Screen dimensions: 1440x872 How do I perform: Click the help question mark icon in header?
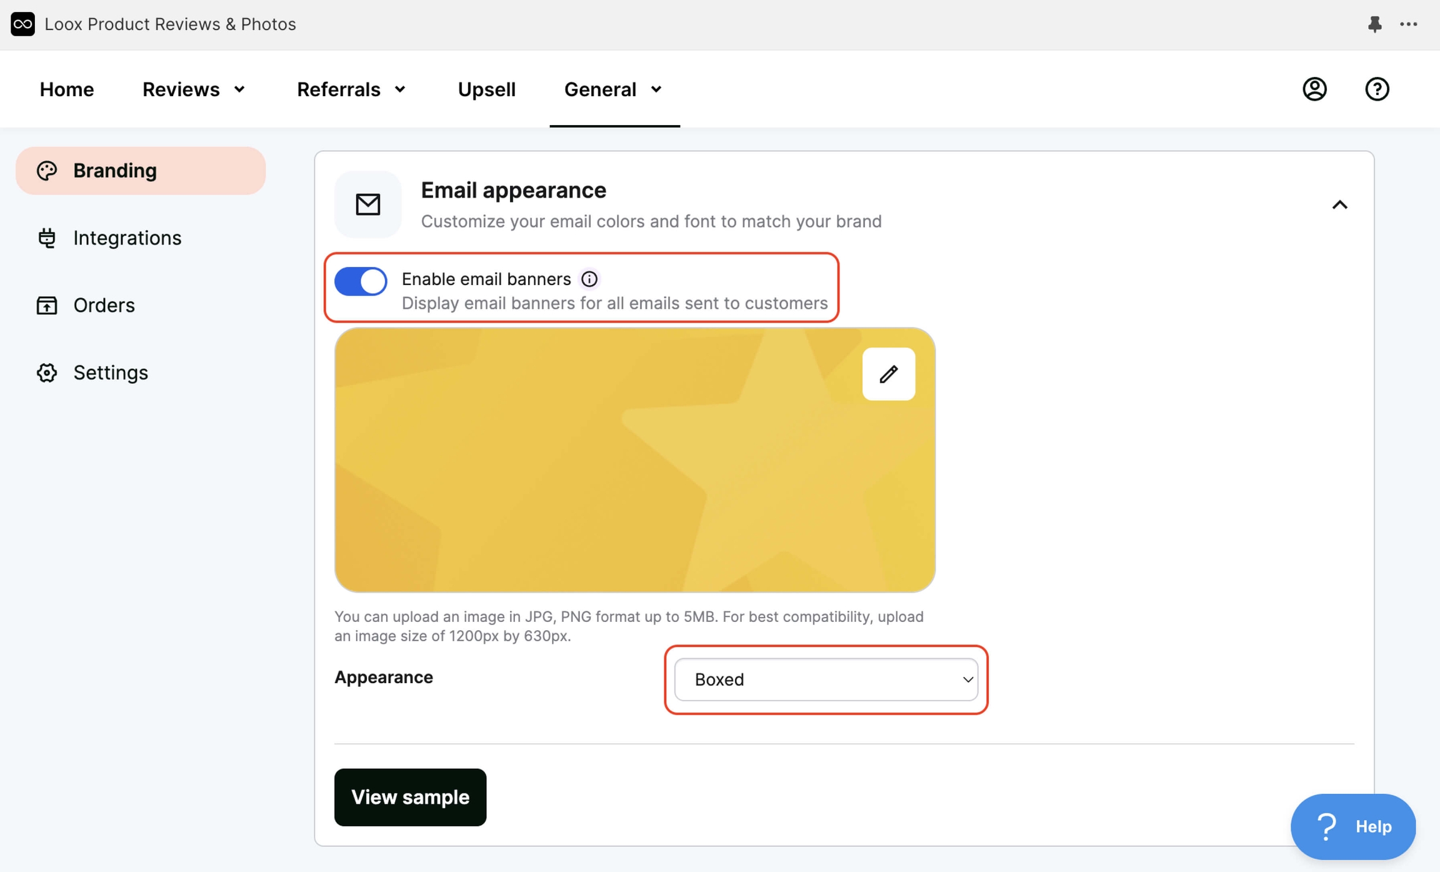pos(1377,89)
